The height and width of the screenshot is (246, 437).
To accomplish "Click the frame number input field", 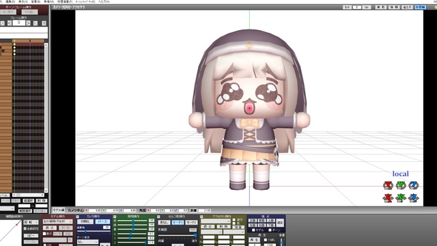I will 18,23.
